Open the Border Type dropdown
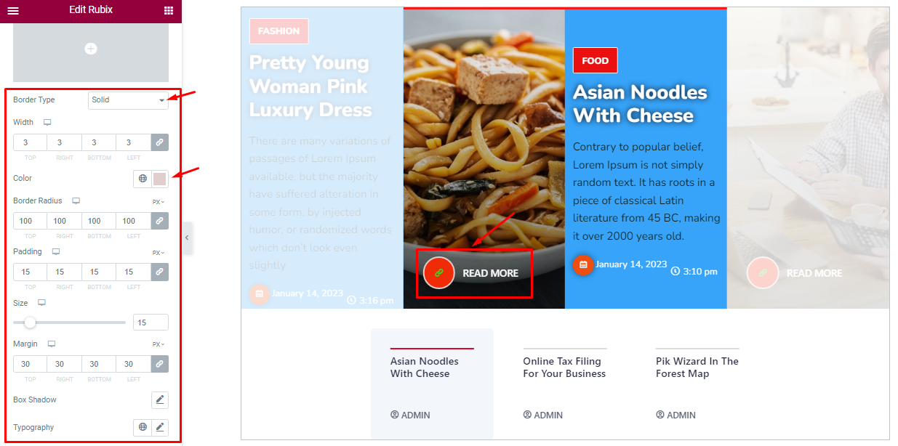The height and width of the screenshot is (446, 898). pos(128,100)
